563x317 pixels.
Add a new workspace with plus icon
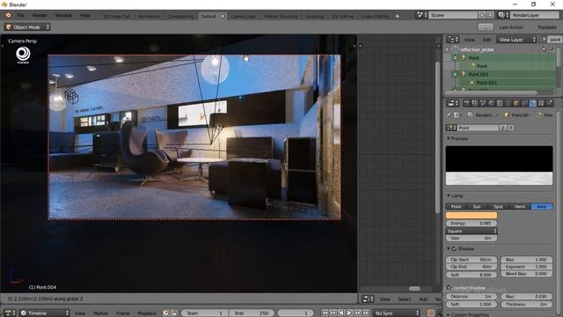click(398, 16)
